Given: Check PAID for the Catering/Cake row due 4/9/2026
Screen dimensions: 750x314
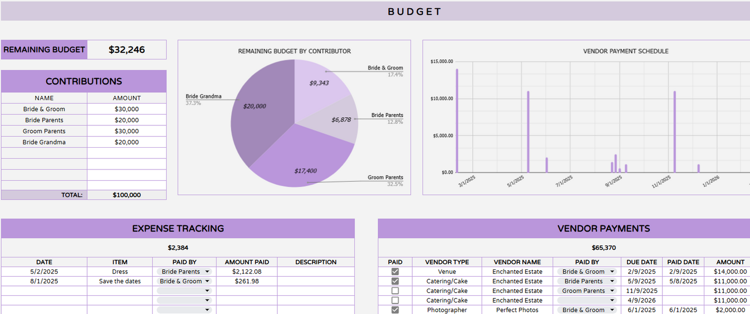Looking at the screenshot, I should (x=394, y=300).
